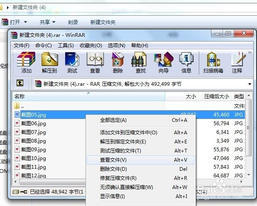
Task: Click the View (查看) toolbar icon
Action: [95, 62]
